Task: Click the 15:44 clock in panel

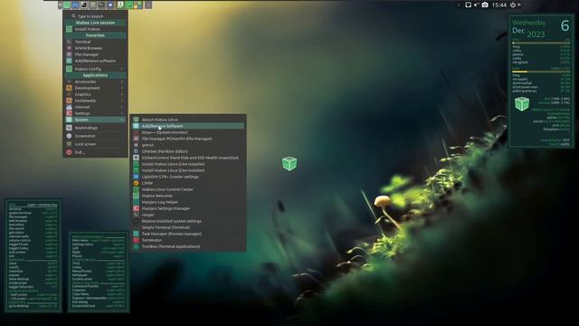Action: click(498, 5)
